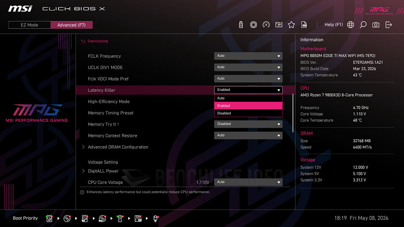Click the DRAM Speed 6400 MT/s value

point(362,147)
